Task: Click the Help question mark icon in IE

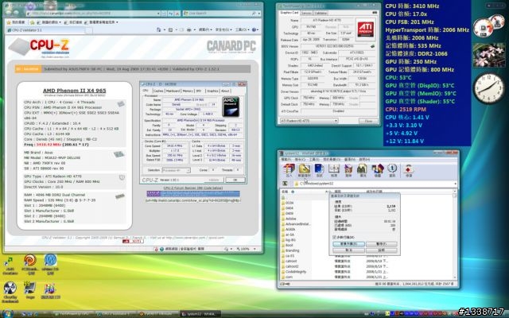Action: (x=254, y=30)
